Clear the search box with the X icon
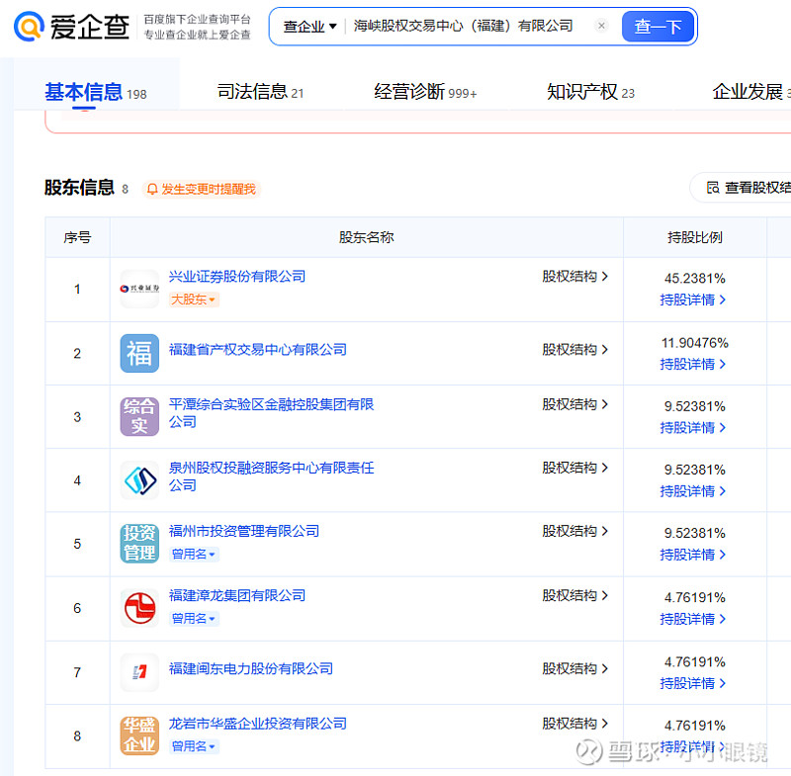 coord(601,27)
